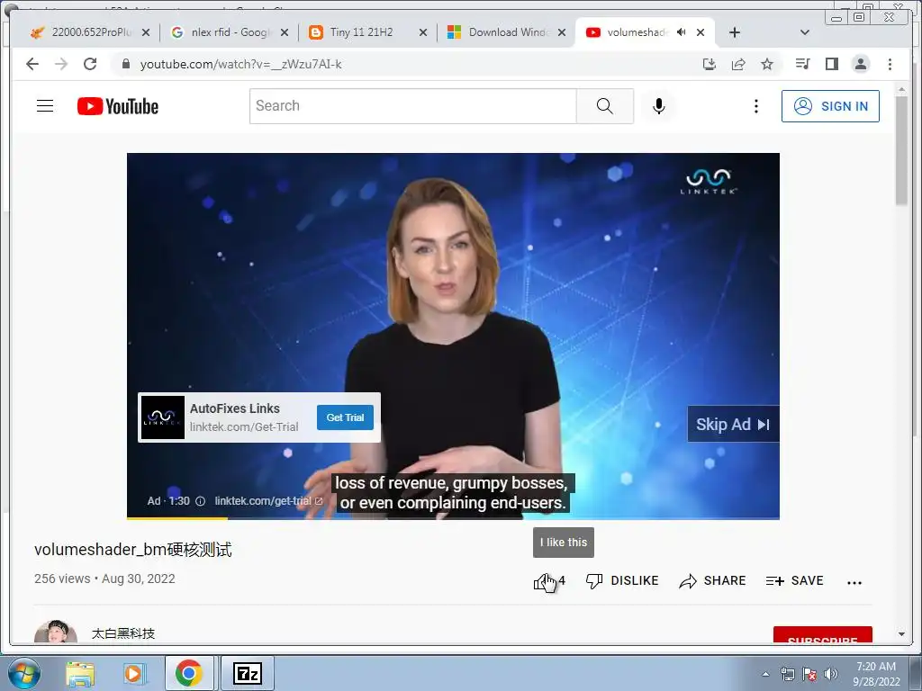Toggle Chrome side panel
The image size is (922, 691).
[831, 64]
